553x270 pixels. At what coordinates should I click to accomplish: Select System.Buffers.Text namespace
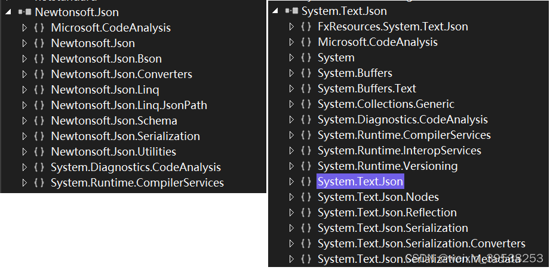tap(367, 89)
